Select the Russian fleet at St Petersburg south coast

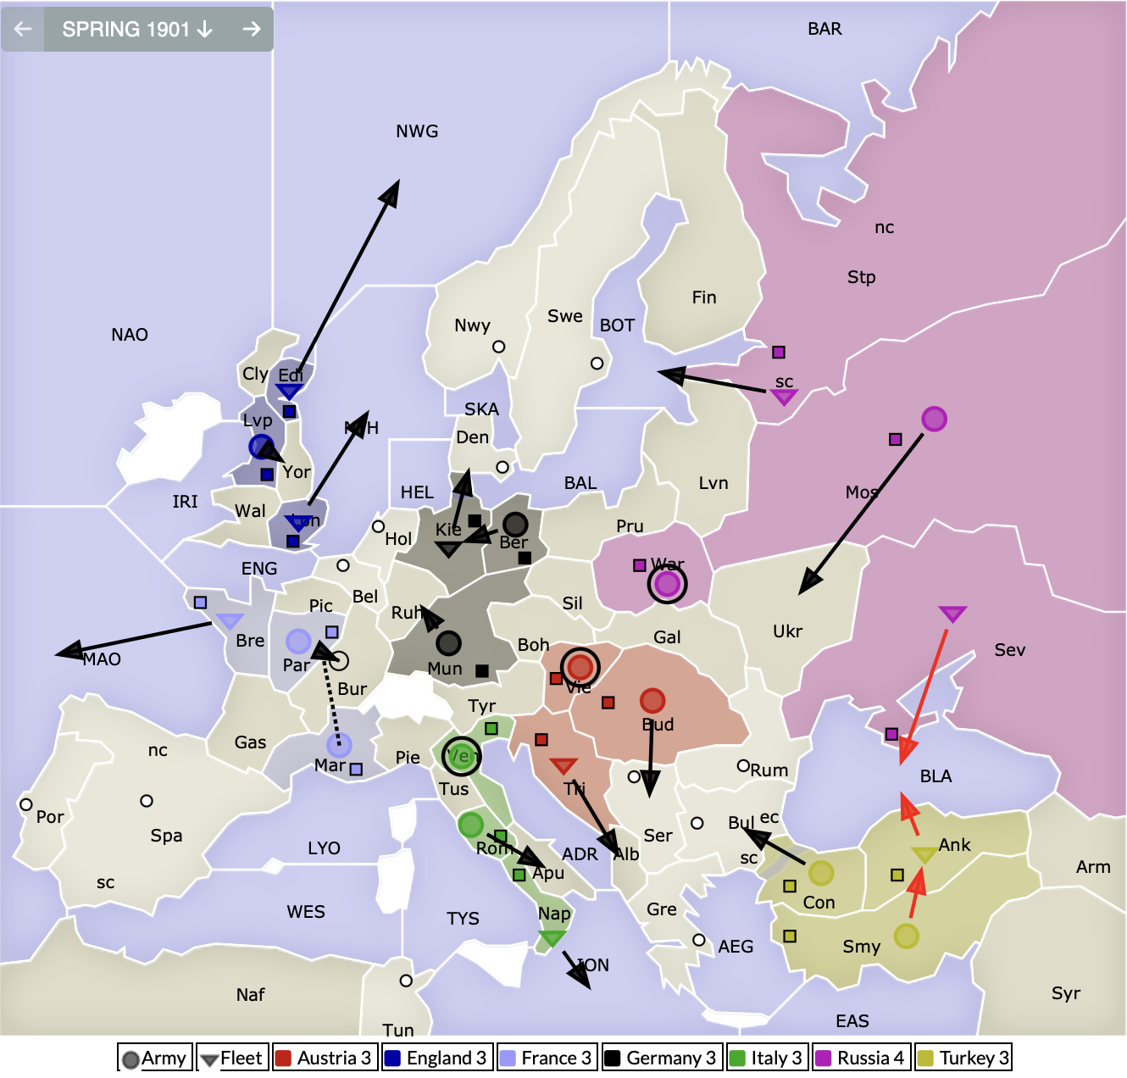pyautogui.click(x=784, y=397)
